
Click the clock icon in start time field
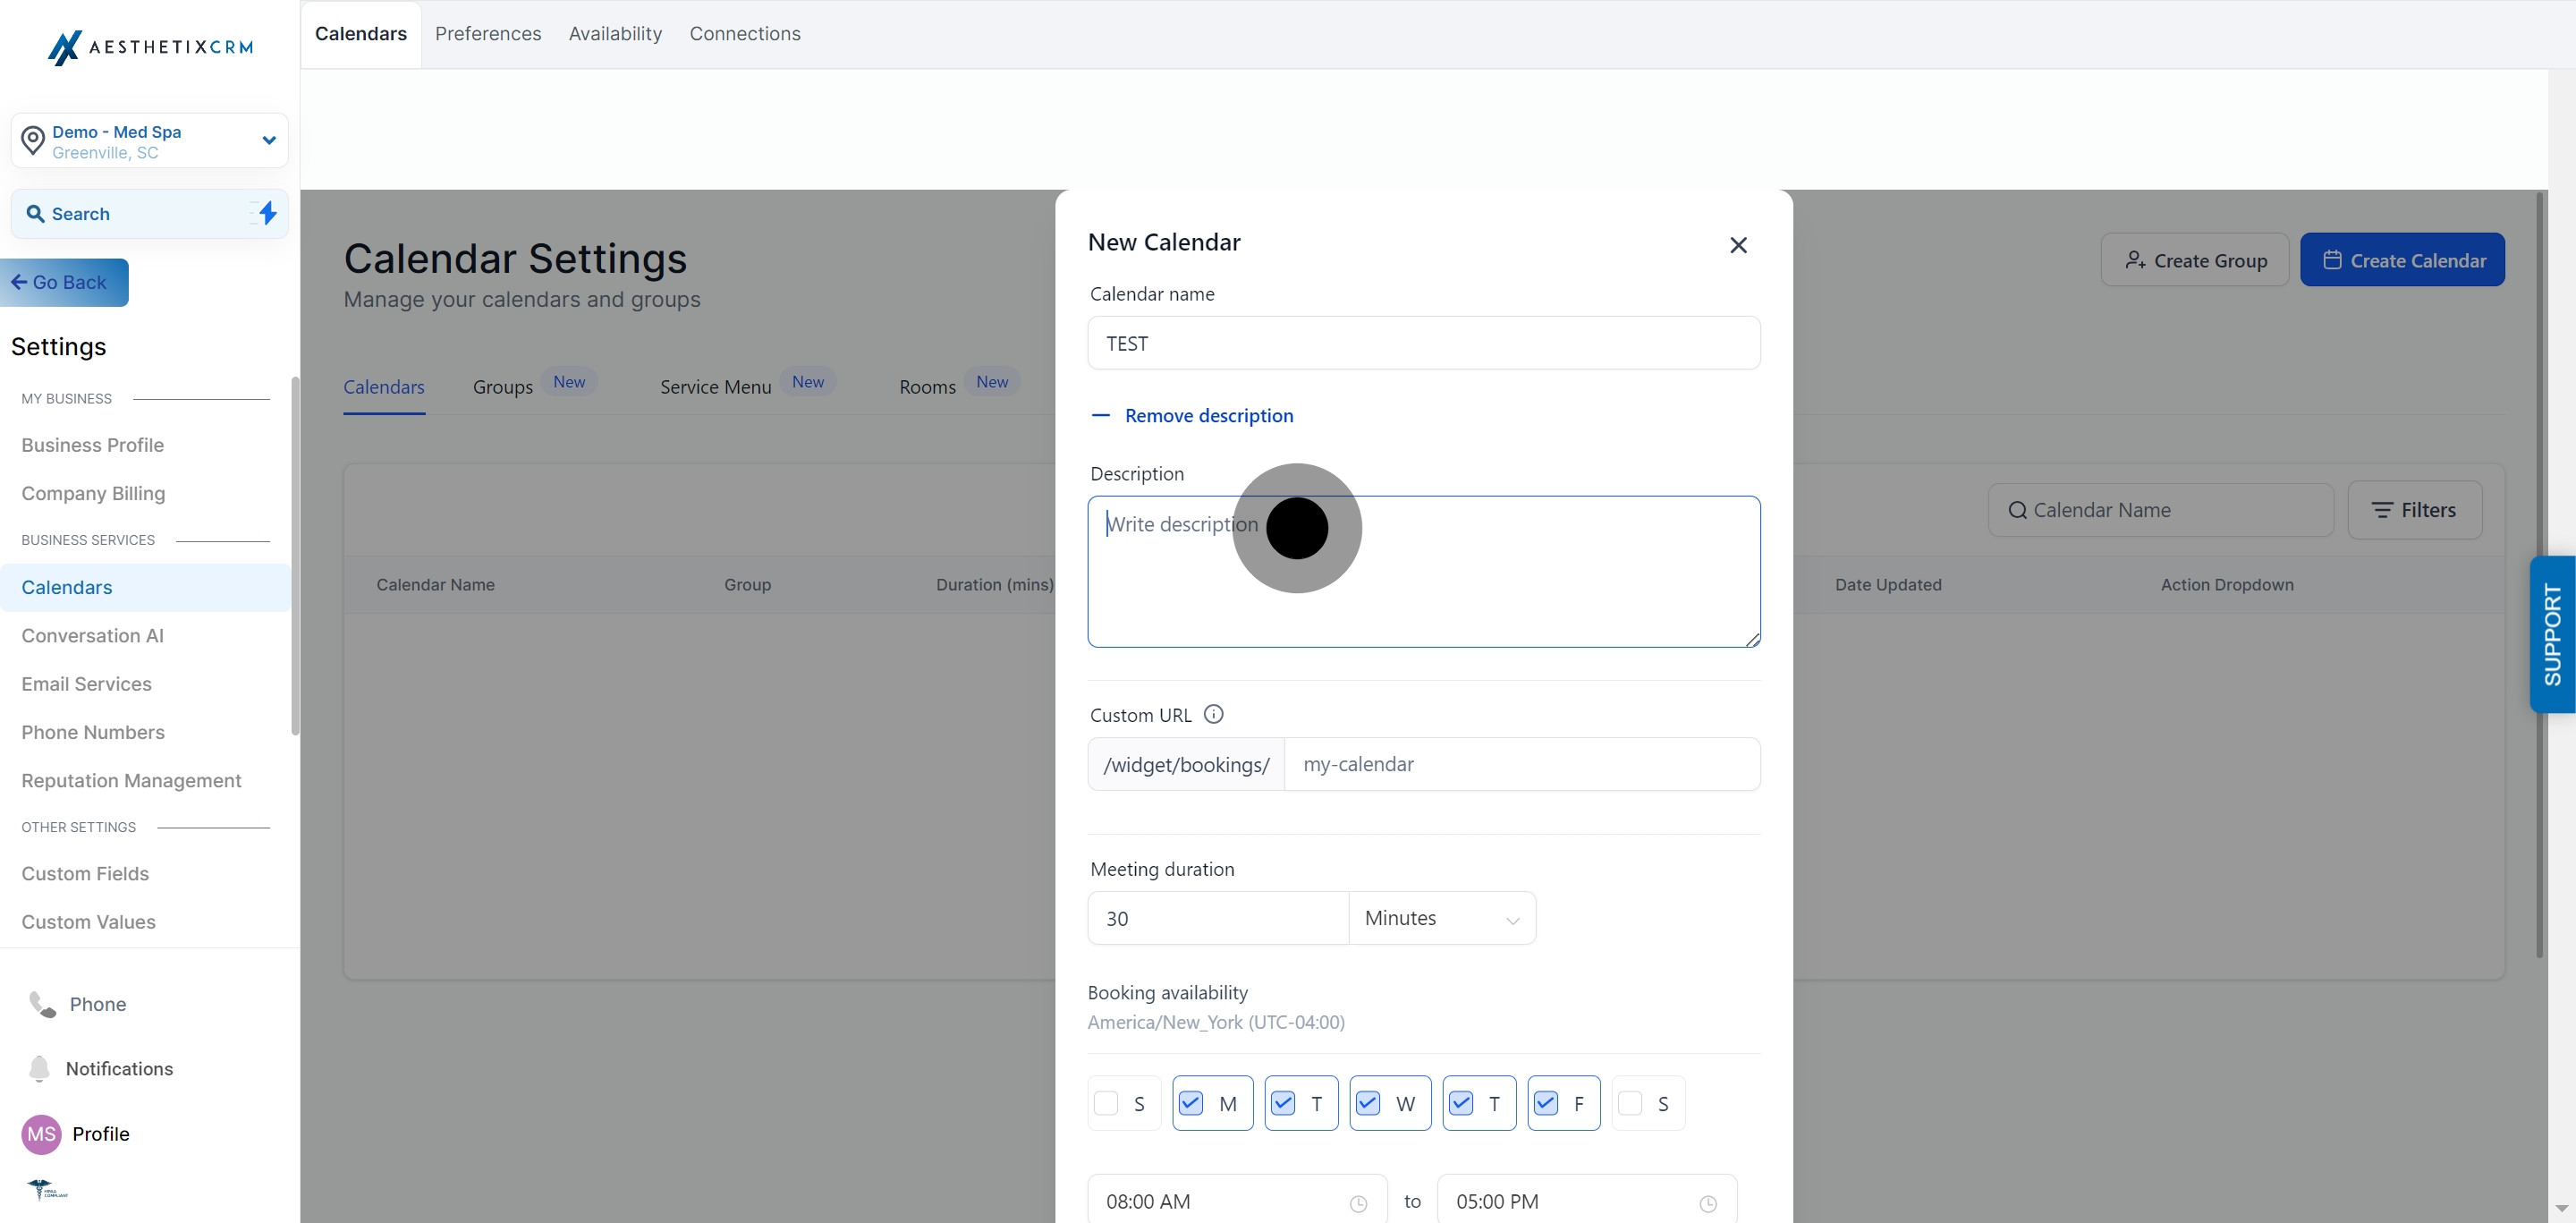point(1358,1203)
